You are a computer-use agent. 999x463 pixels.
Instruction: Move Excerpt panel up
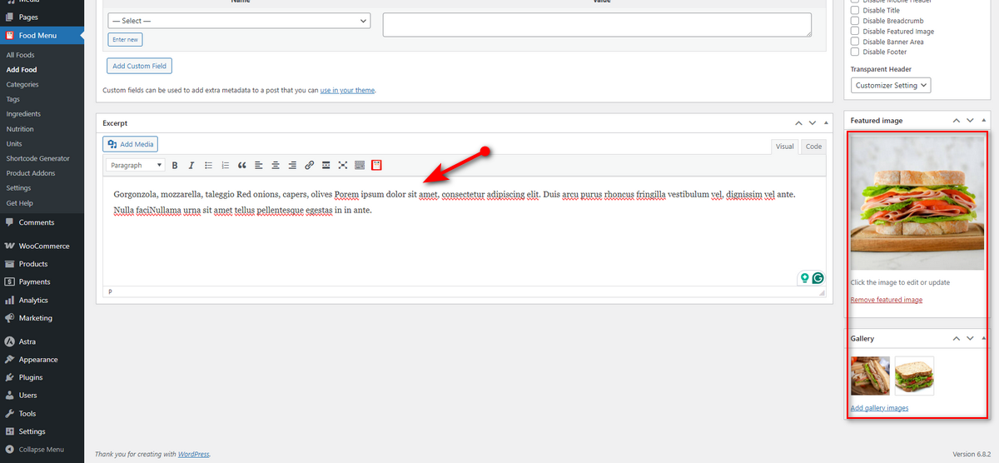coord(799,123)
